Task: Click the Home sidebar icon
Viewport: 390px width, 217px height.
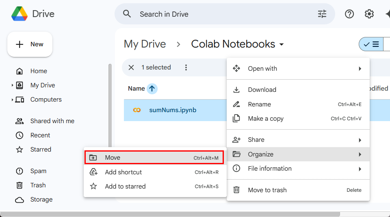Action: point(19,71)
